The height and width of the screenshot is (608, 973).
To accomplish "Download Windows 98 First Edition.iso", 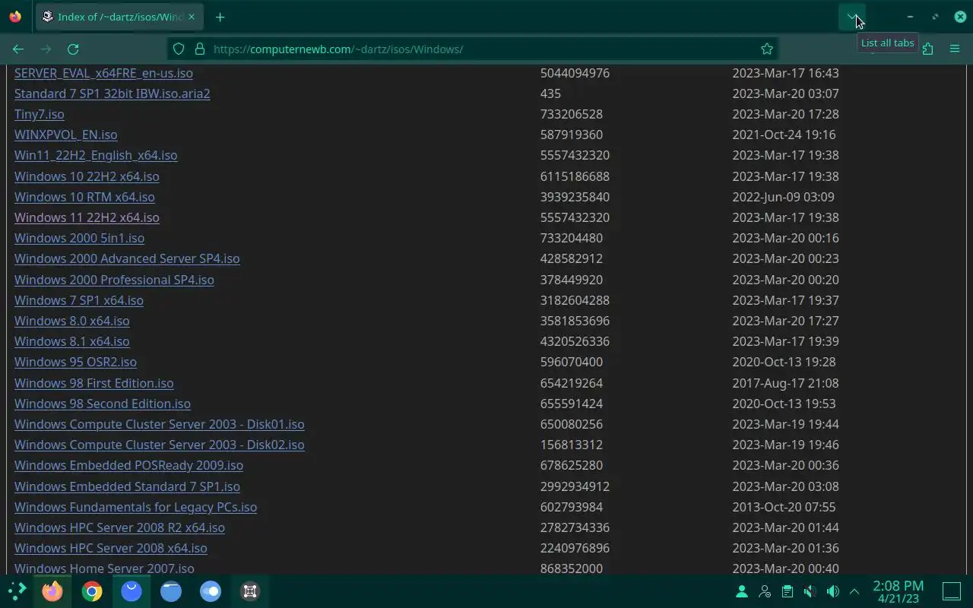I will point(94,383).
